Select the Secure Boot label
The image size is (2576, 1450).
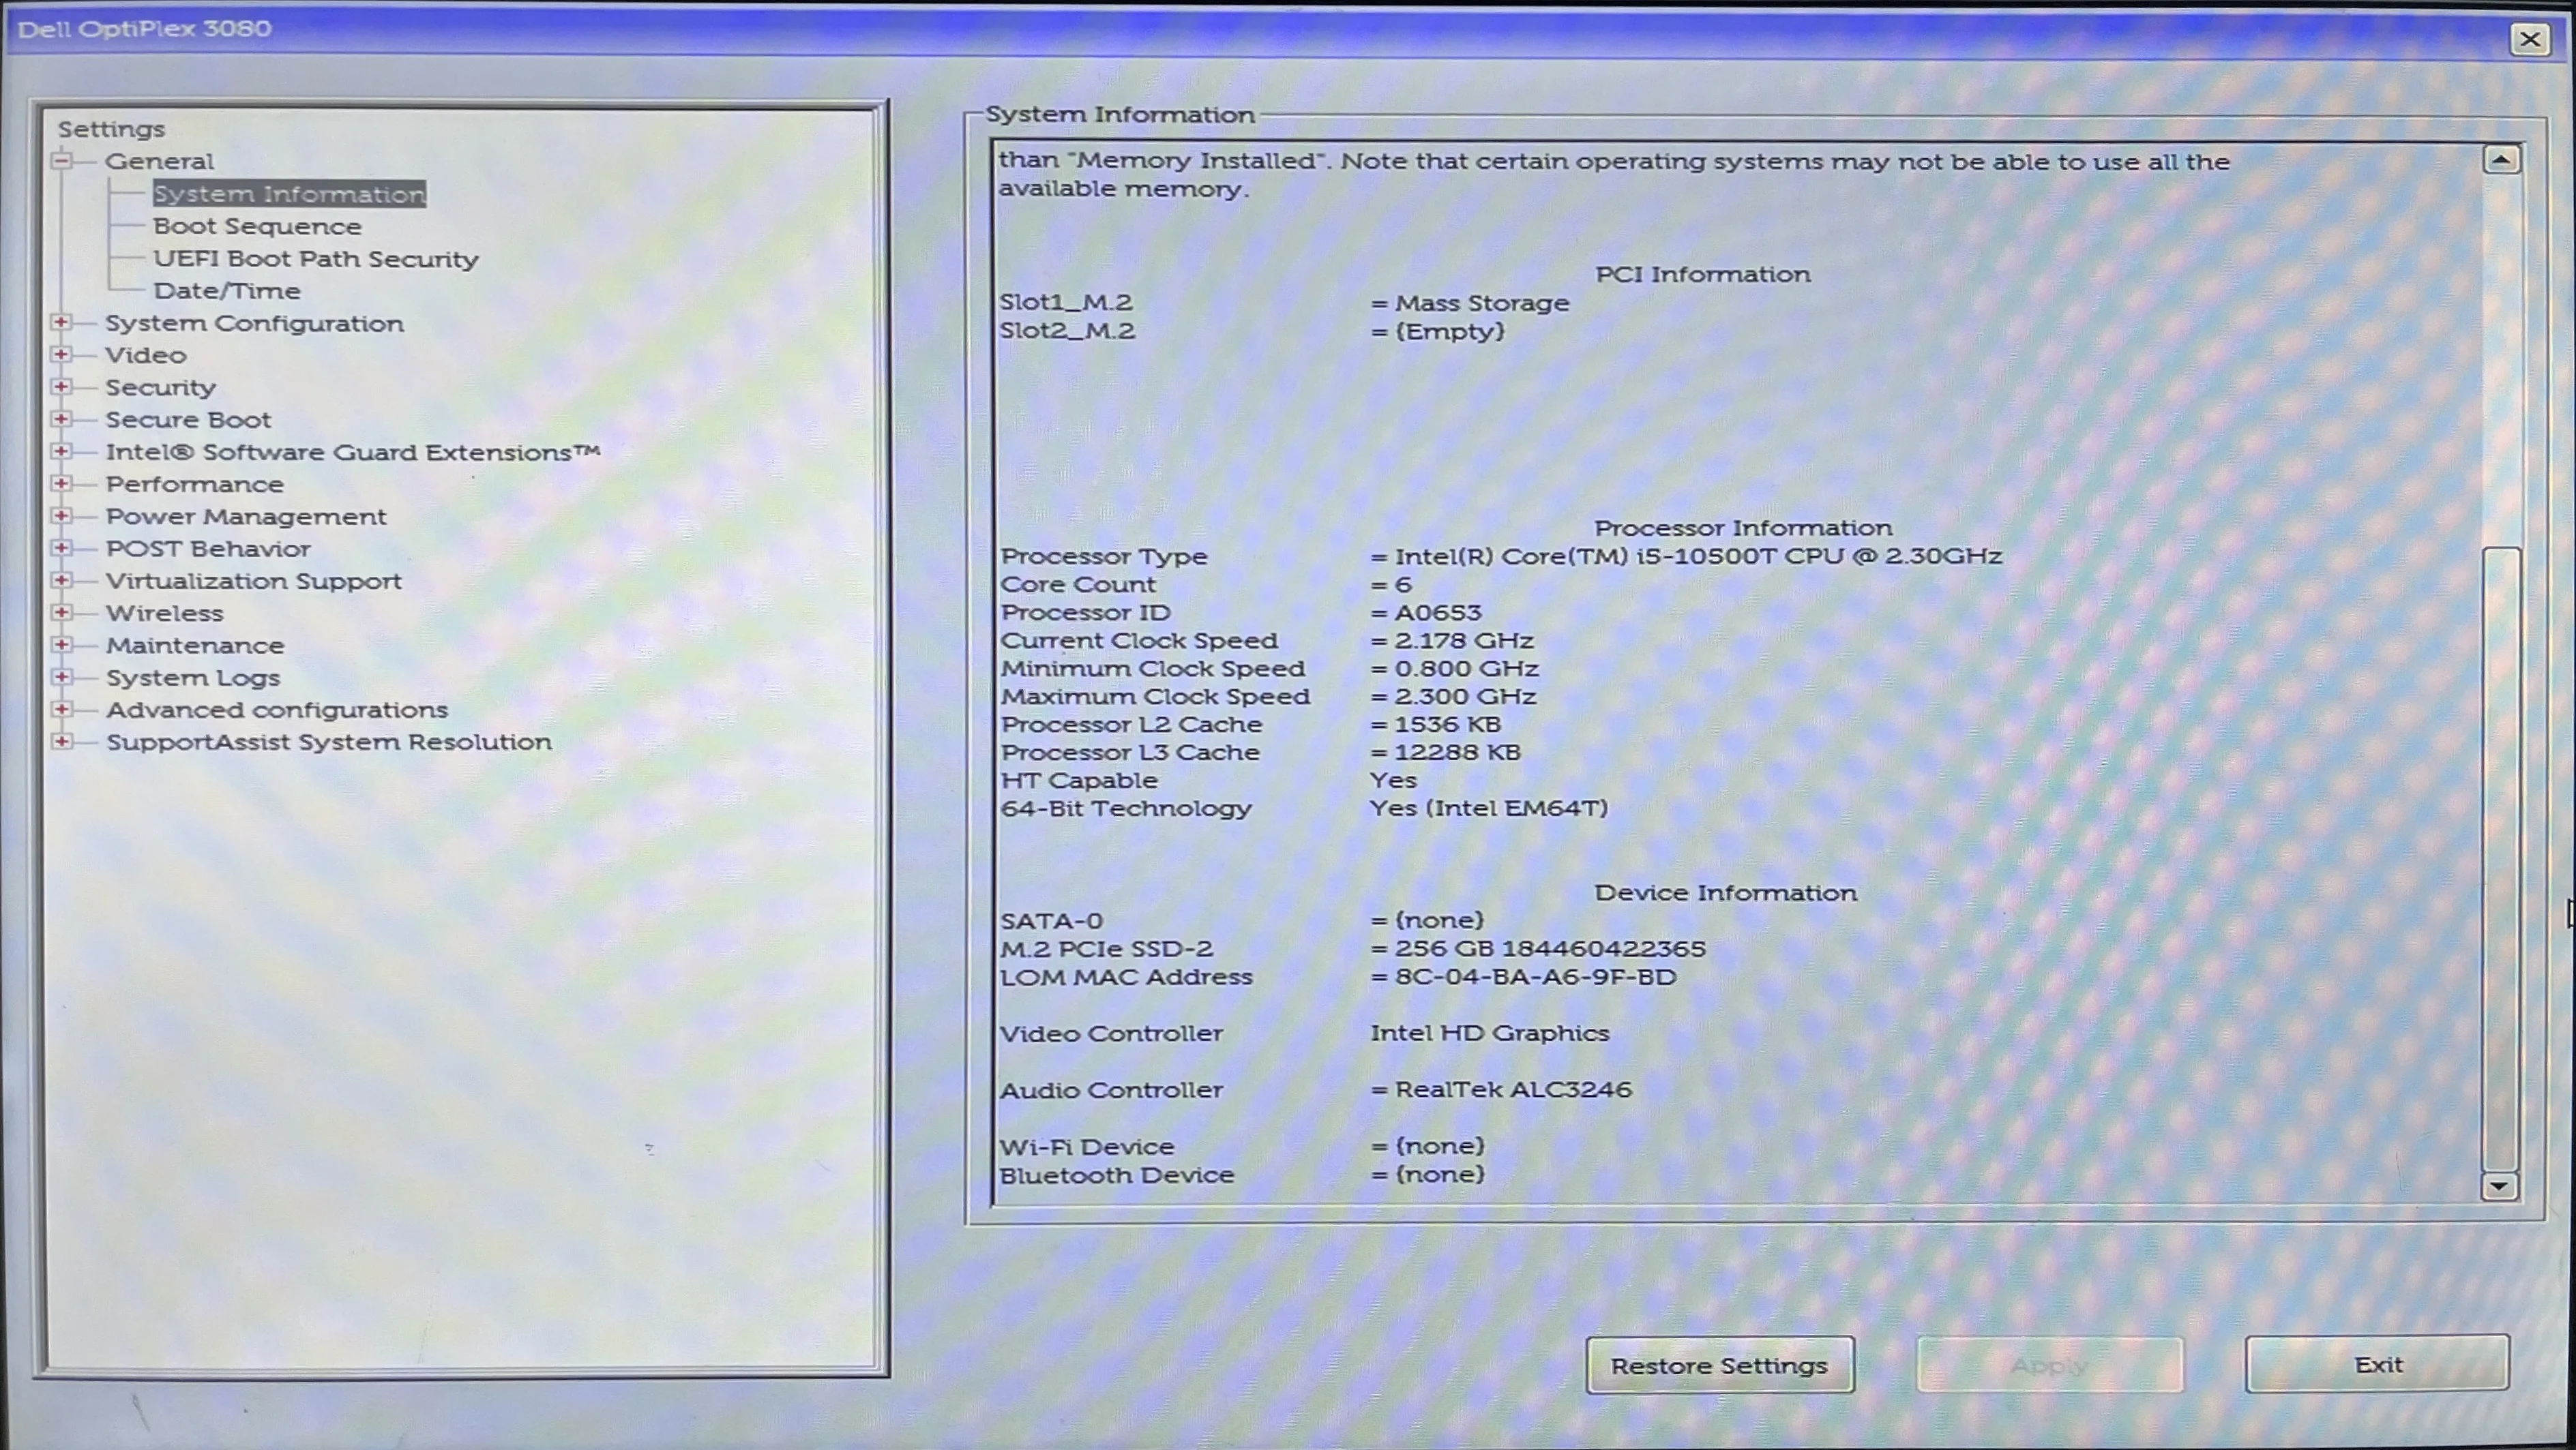click(189, 420)
